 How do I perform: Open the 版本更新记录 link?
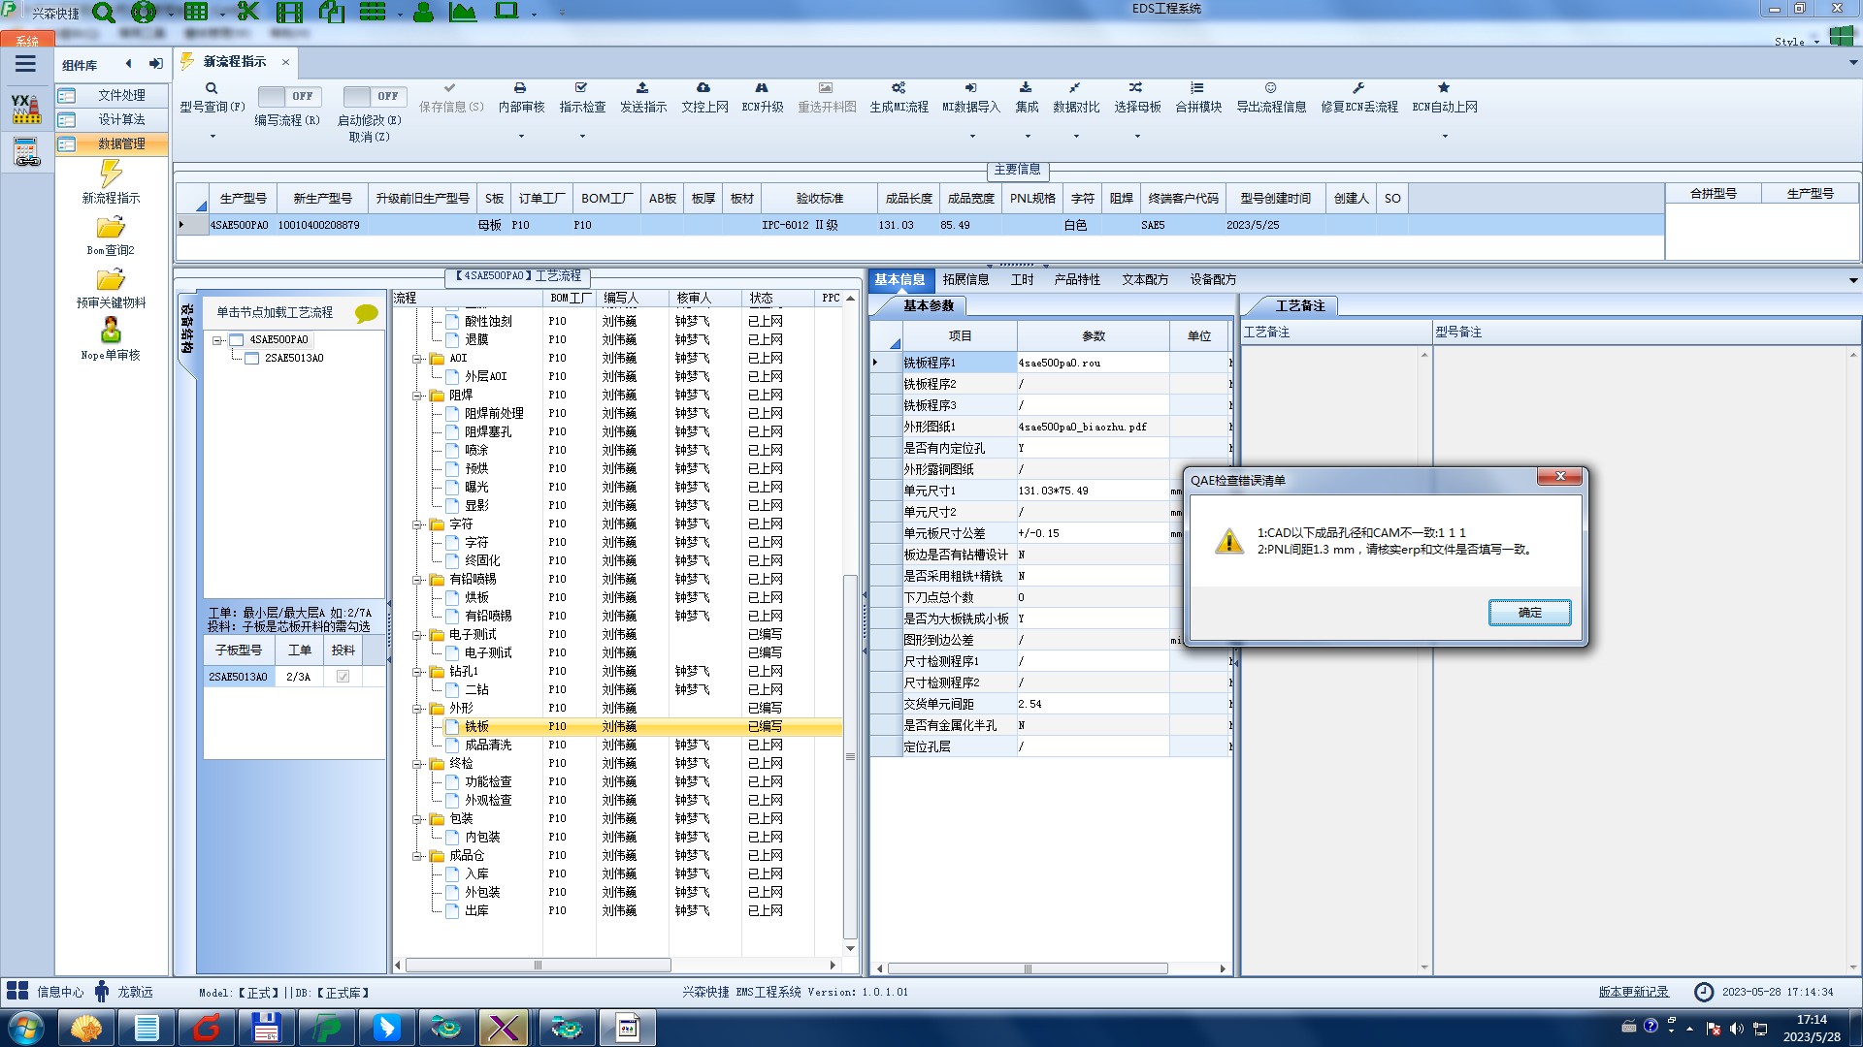[1633, 992]
